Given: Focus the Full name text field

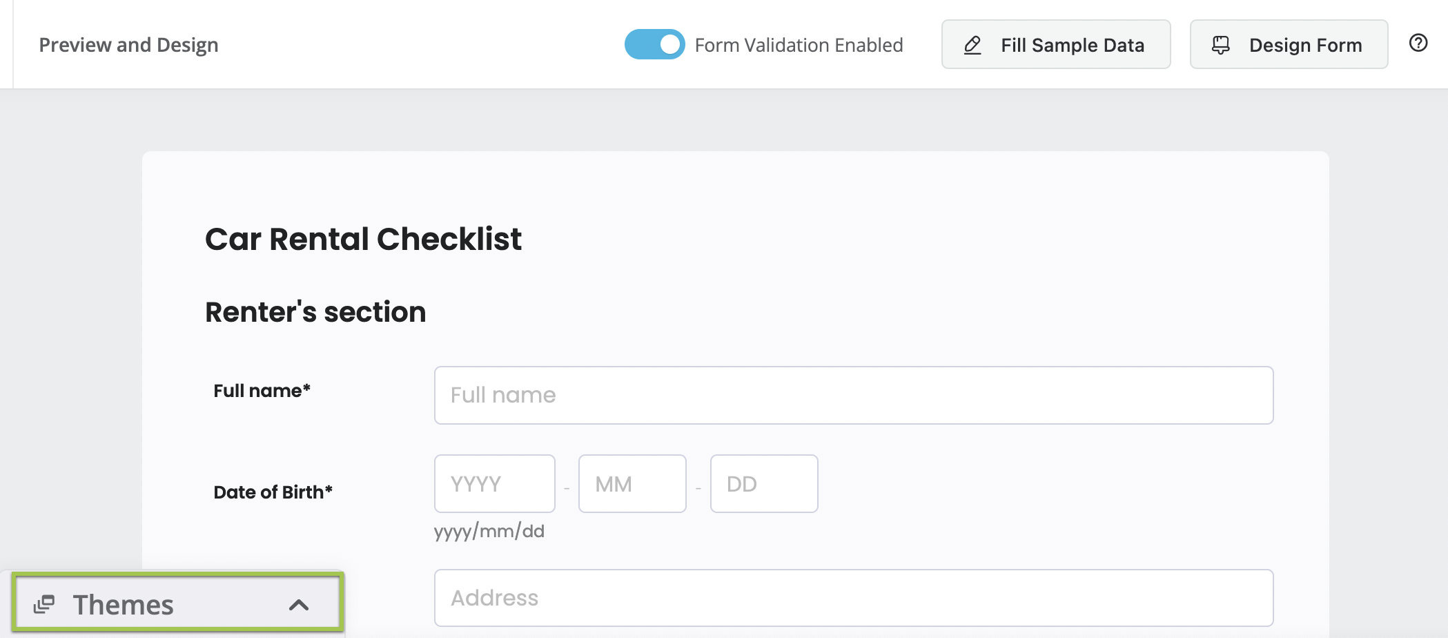Looking at the screenshot, I should 853,395.
